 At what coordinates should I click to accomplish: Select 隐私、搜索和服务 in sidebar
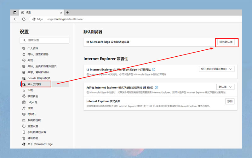(x=38, y=54)
